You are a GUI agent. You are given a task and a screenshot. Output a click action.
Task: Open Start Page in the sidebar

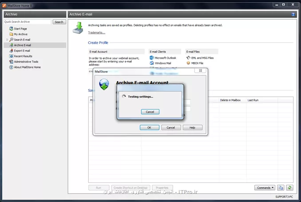tap(20, 28)
